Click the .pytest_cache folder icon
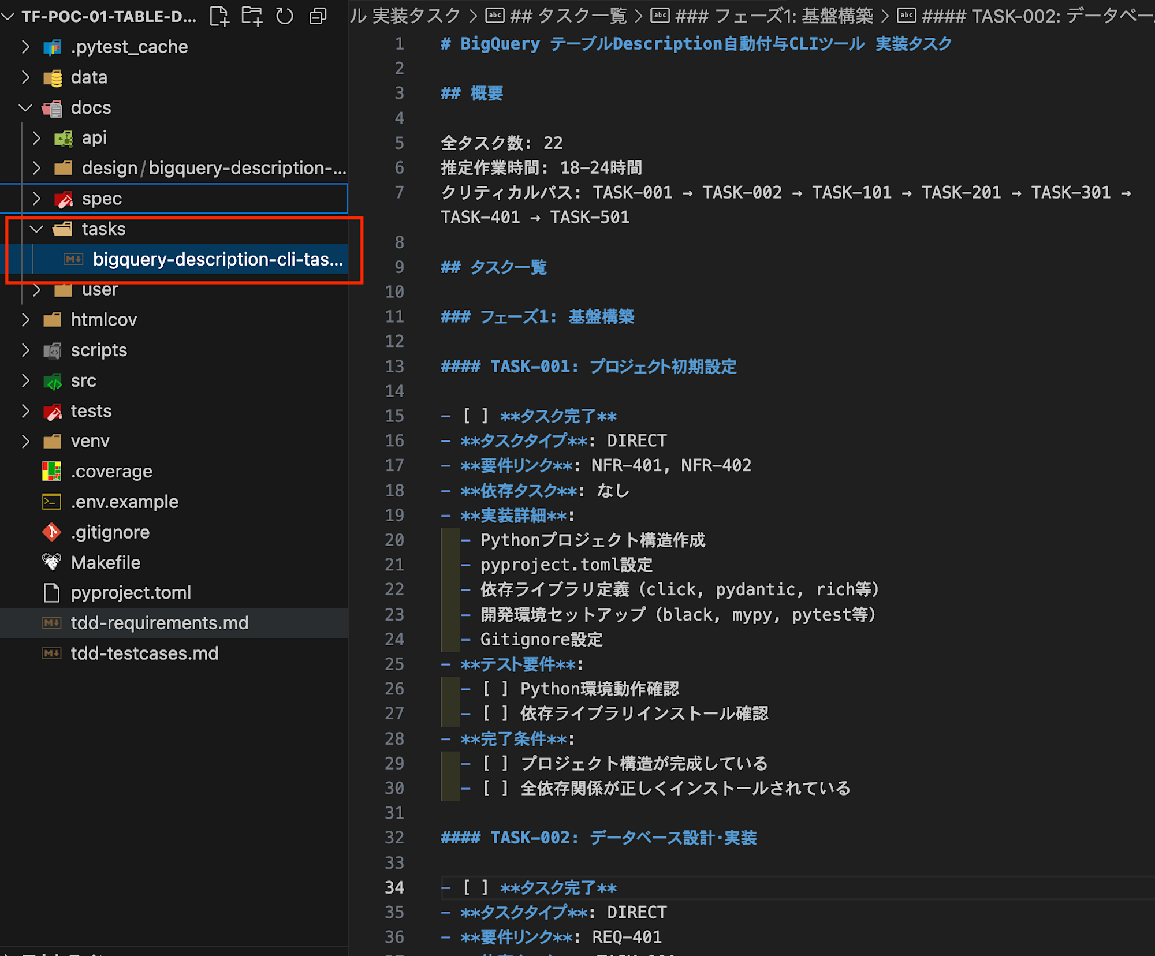The width and height of the screenshot is (1155, 956). [52, 47]
